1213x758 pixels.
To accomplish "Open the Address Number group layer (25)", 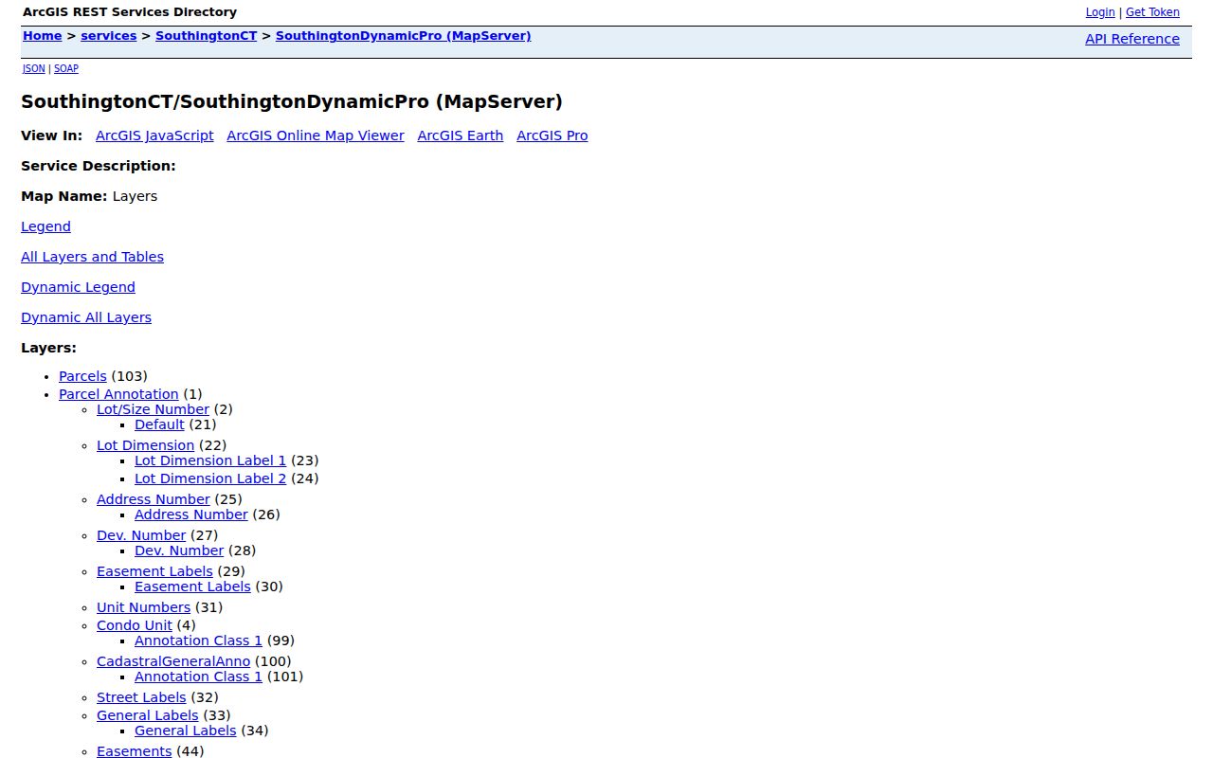I will click(x=153, y=499).
